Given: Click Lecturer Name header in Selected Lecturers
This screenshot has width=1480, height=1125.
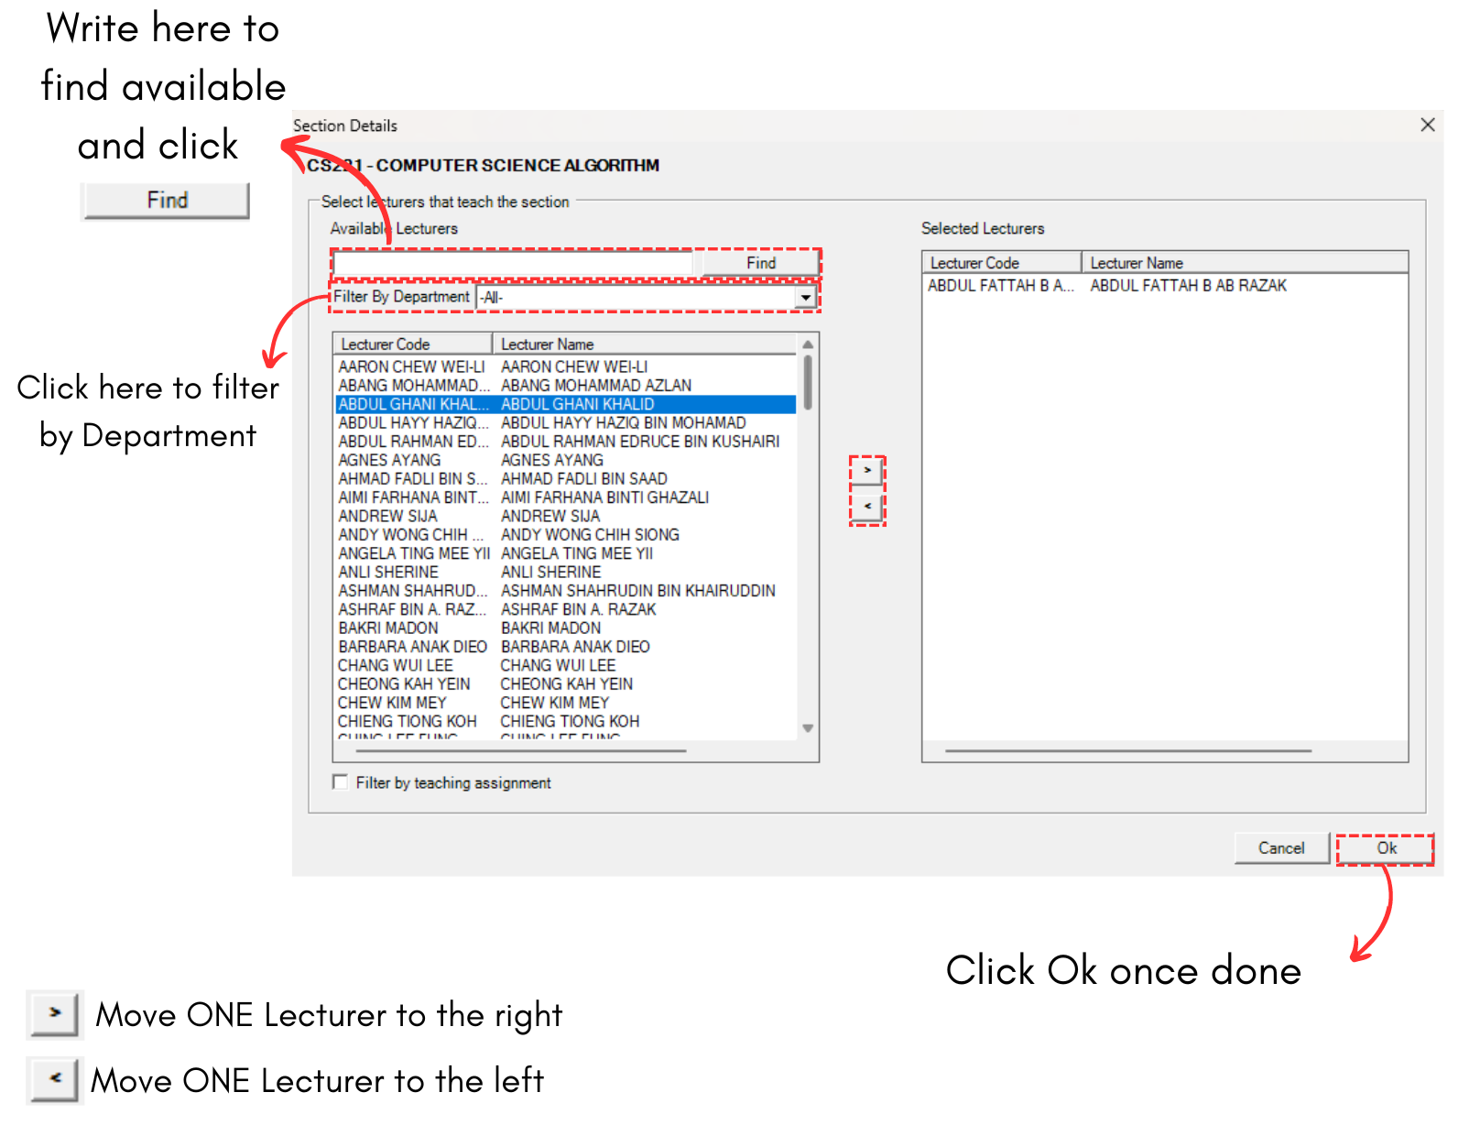Looking at the screenshot, I should click(x=1243, y=263).
